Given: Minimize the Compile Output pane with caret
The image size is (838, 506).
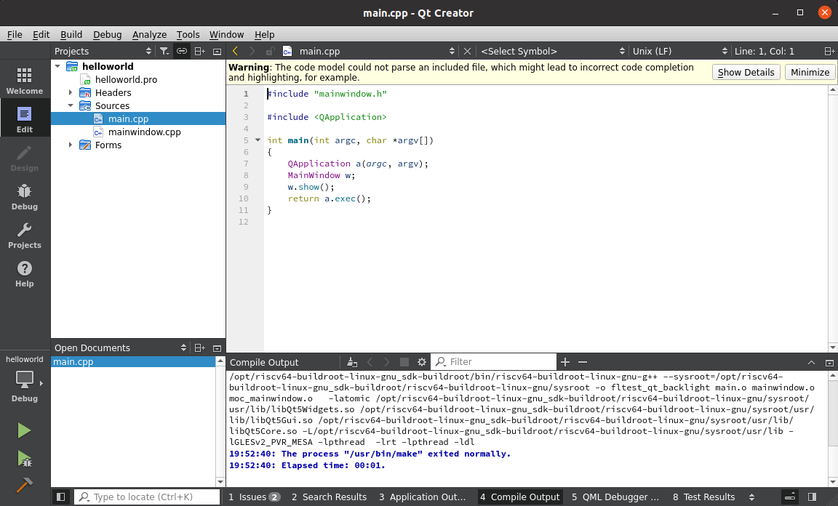Looking at the screenshot, I should pyautogui.click(x=811, y=363).
